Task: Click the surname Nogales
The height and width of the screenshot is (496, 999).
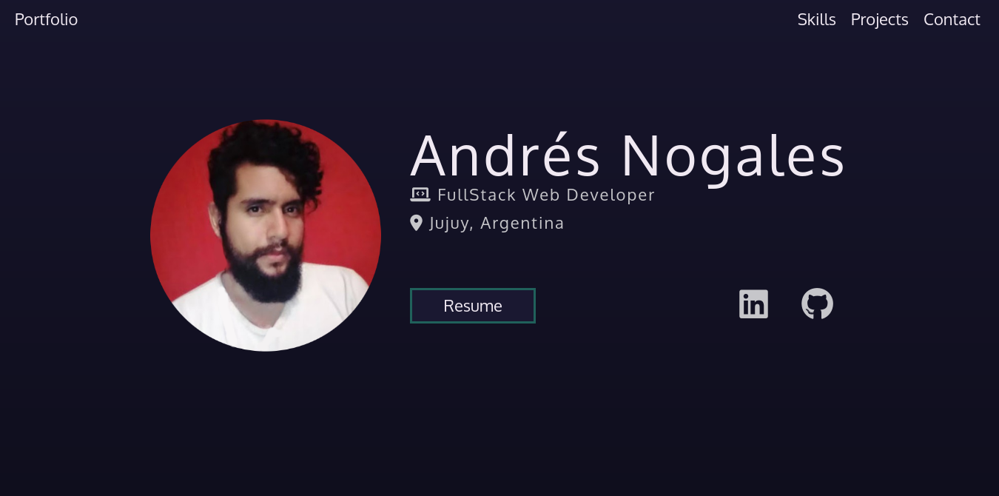Action: coord(734,157)
